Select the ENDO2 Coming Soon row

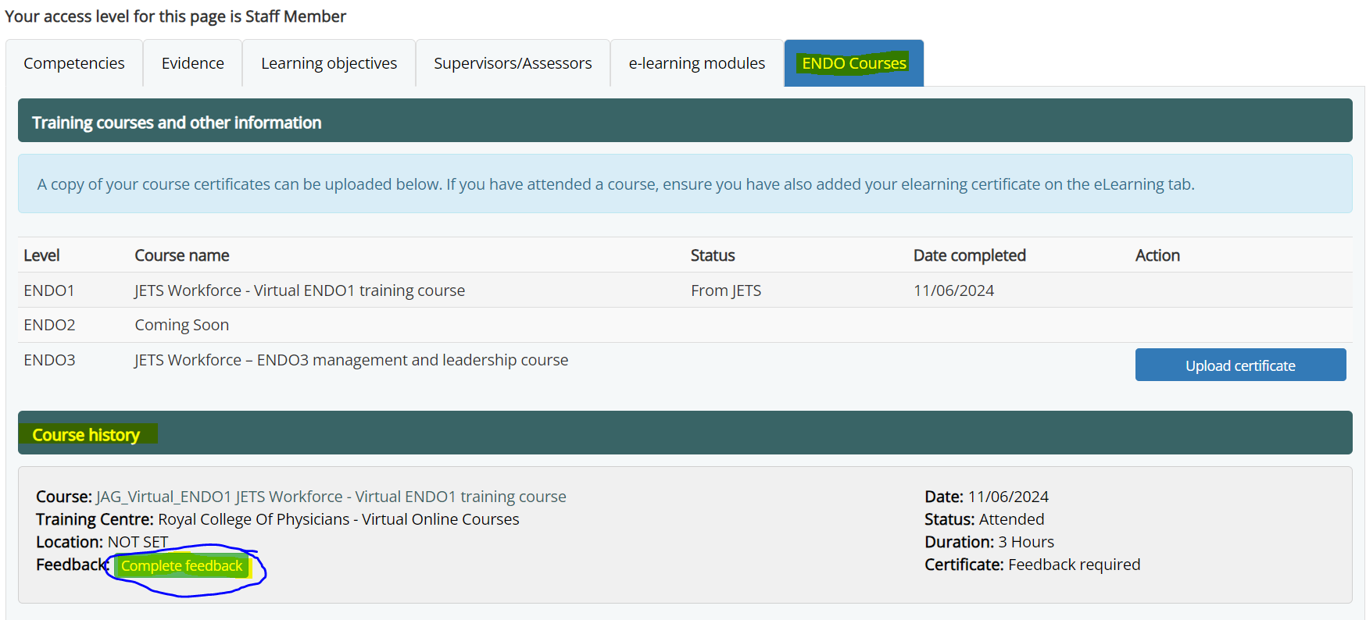[x=181, y=325]
